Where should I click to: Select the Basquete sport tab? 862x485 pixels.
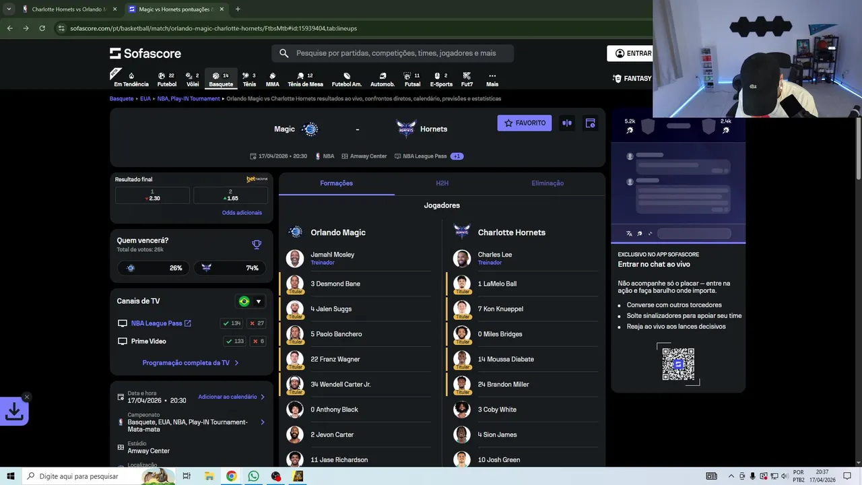tap(221, 79)
